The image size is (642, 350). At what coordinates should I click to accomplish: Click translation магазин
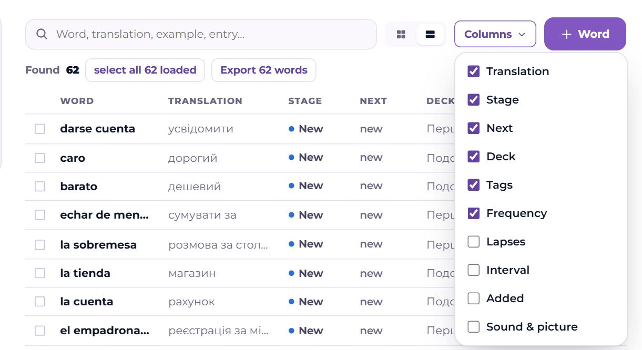(192, 273)
